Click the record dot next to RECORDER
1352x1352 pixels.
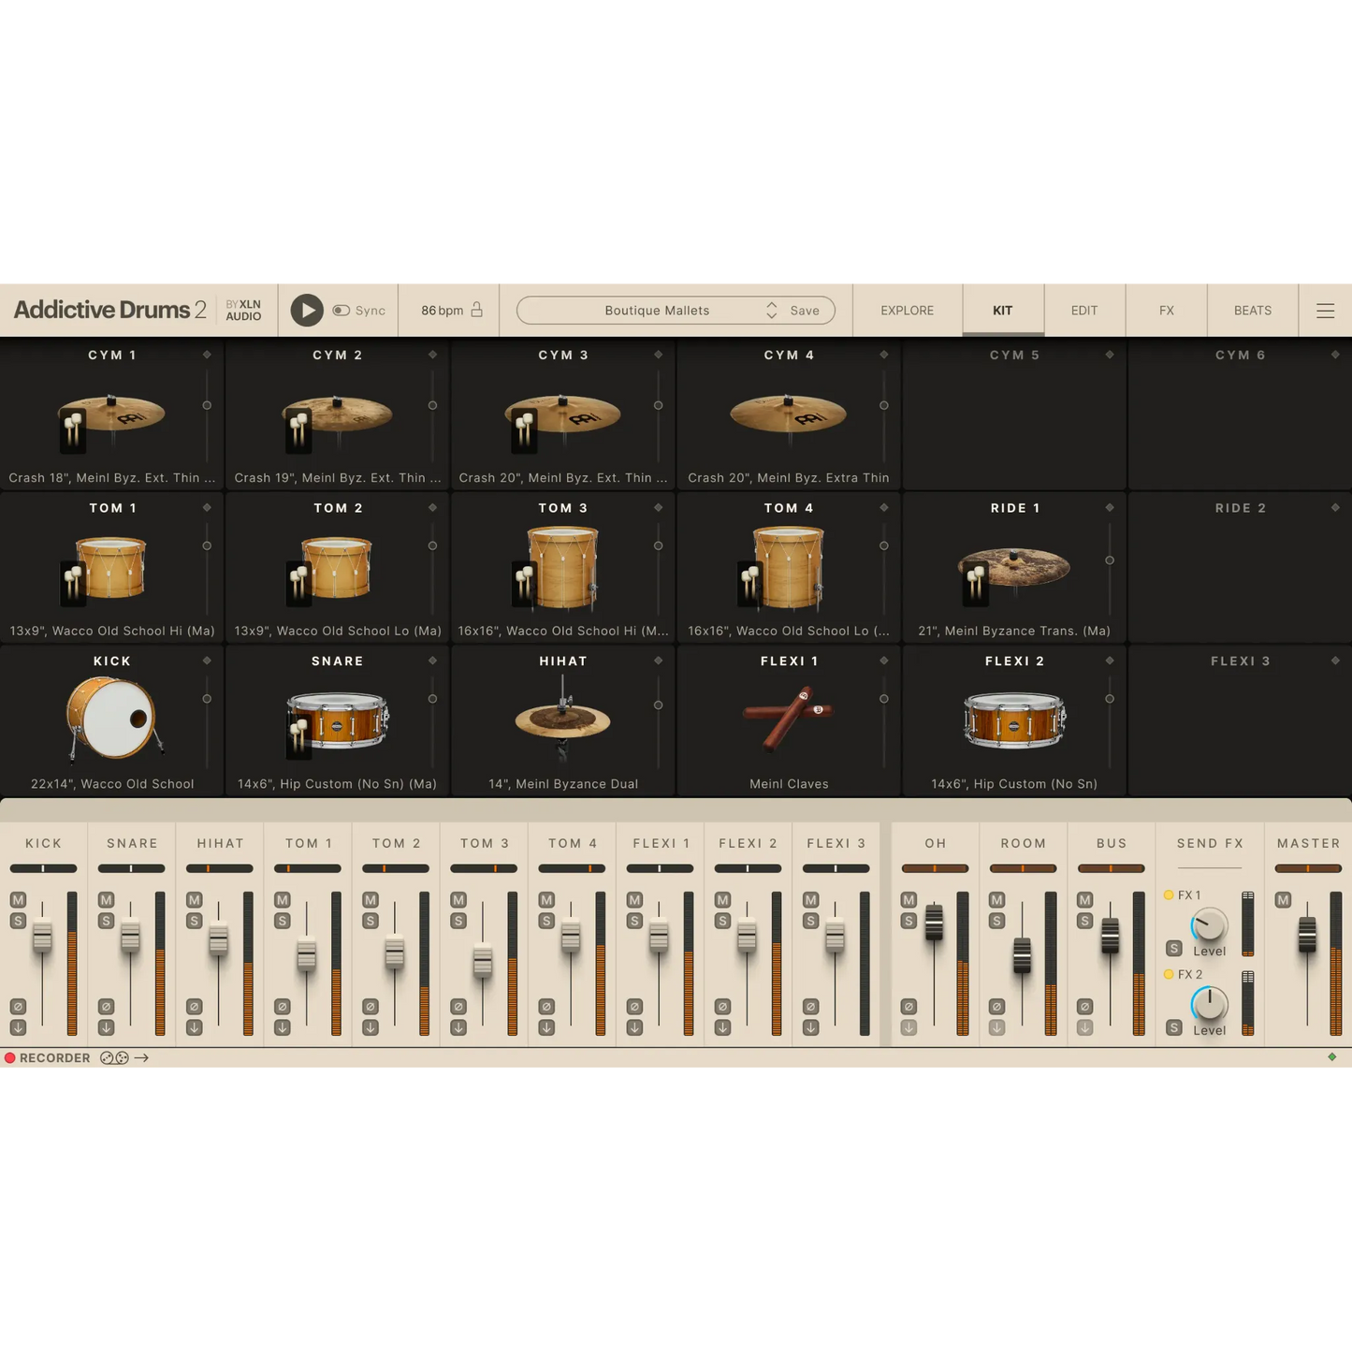9,1057
